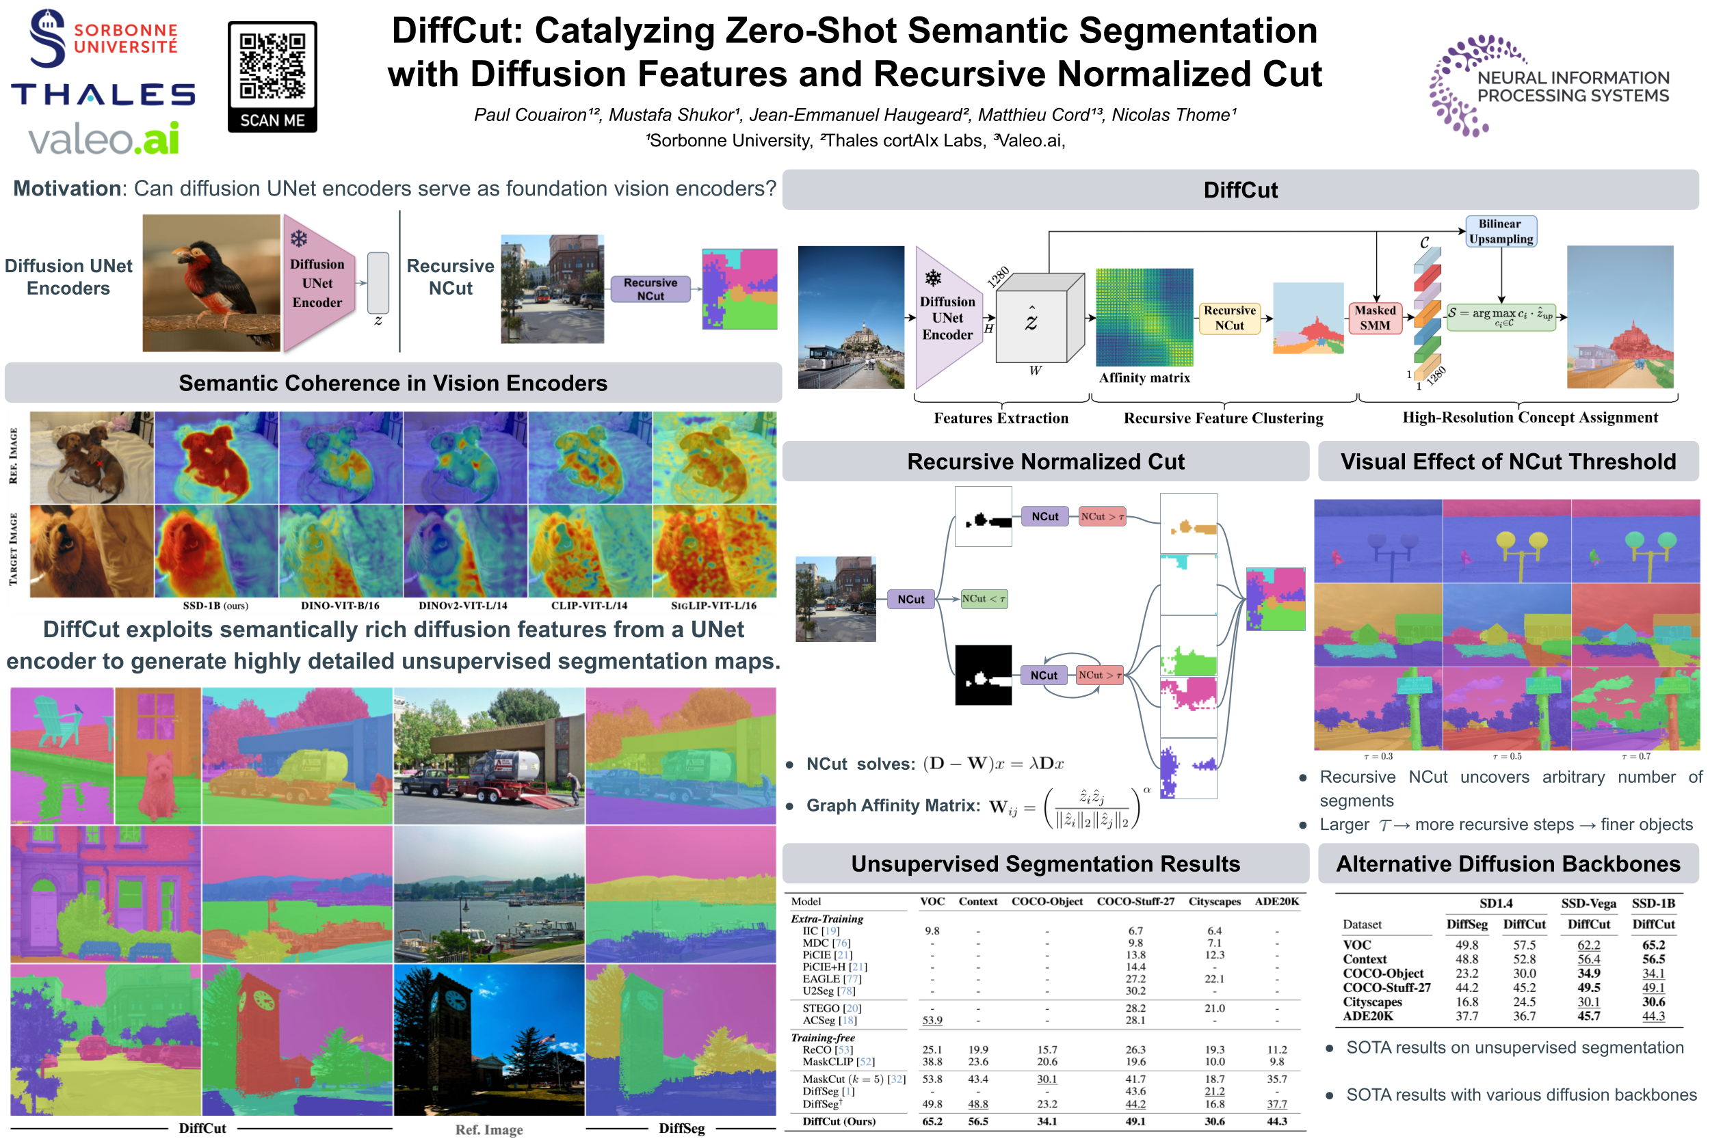Click the Thales logo
This screenshot has height=1139, width=1710.
(x=103, y=94)
